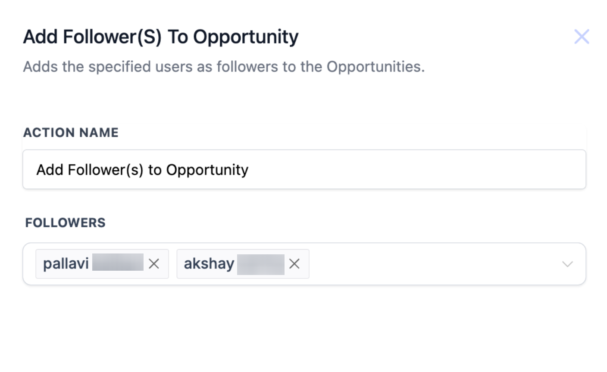Select the pallavi follower tag
Image resolution: width=607 pixels, height=372 pixels.
66,264
